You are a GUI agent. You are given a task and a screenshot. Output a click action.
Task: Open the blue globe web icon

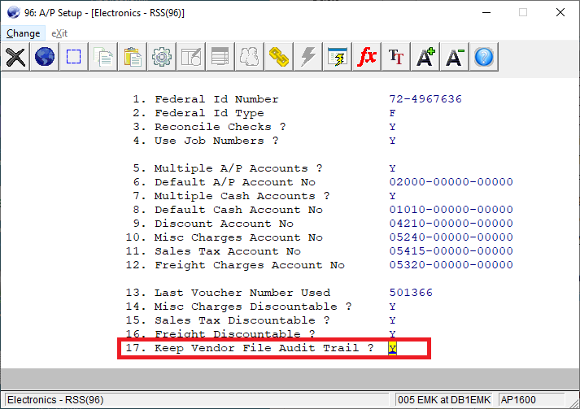[44, 57]
